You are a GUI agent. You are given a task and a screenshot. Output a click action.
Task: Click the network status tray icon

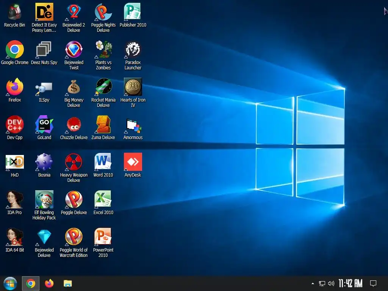322,283
